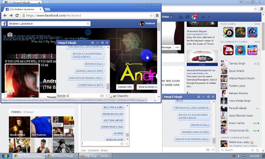Click the cover photo camera icon
265x159 pixels.
coord(10,34)
